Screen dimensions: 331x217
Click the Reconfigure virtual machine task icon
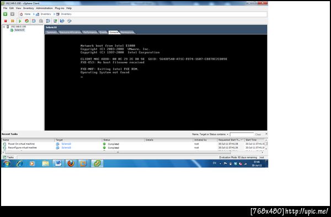(x=4, y=148)
